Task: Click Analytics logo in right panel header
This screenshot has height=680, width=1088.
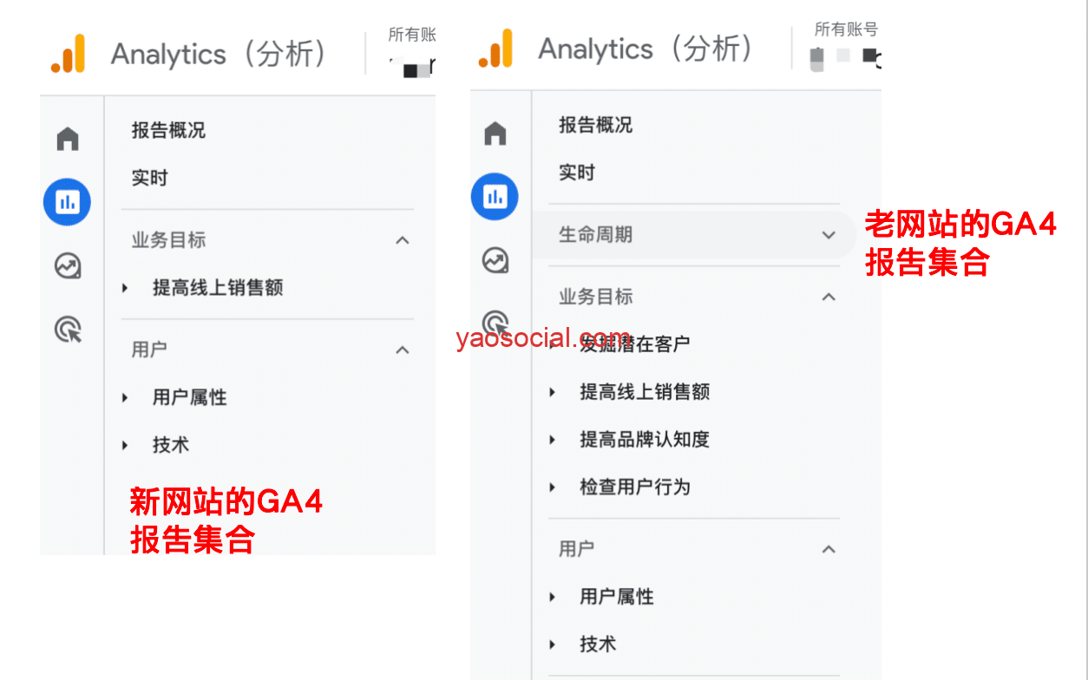Action: click(495, 49)
